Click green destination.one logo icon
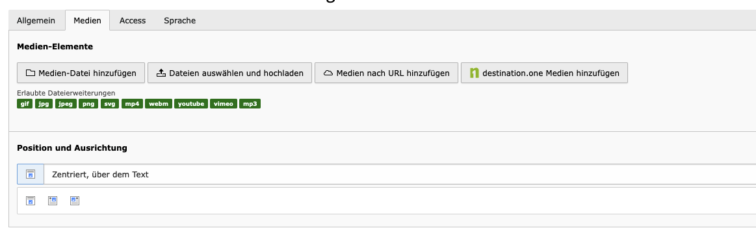This screenshot has height=241, width=756. 475,73
